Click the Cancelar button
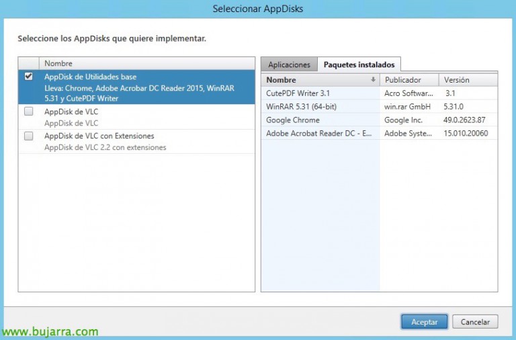Image resolution: width=516 pixels, height=340 pixels. point(475,322)
